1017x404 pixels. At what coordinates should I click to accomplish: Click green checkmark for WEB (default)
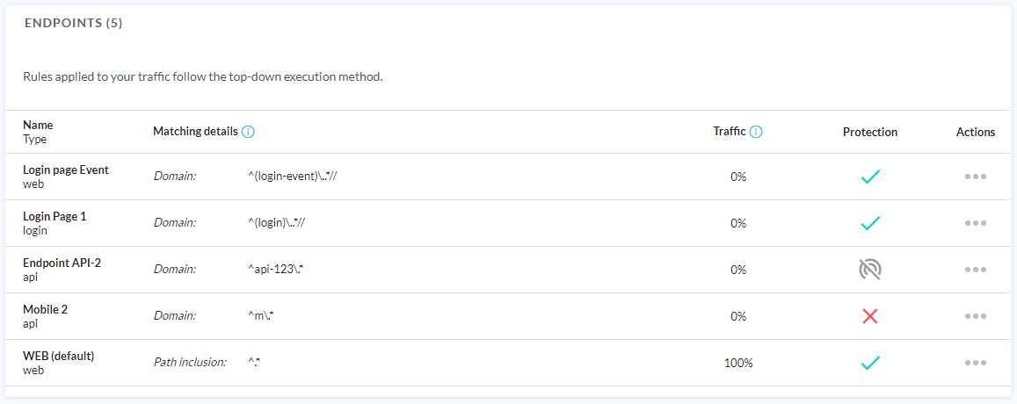pyautogui.click(x=870, y=363)
